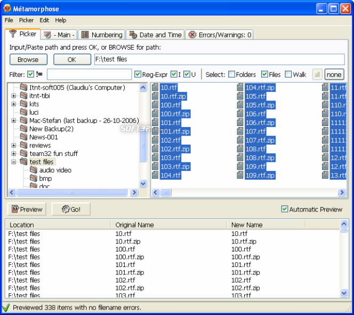The height and width of the screenshot is (315, 354).
Task: Click the file icon next to 100.rtf.zip
Action: point(155,114)
